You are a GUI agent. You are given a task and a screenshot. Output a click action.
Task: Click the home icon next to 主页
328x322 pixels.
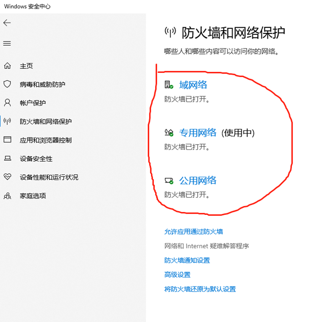pos(7,66)
